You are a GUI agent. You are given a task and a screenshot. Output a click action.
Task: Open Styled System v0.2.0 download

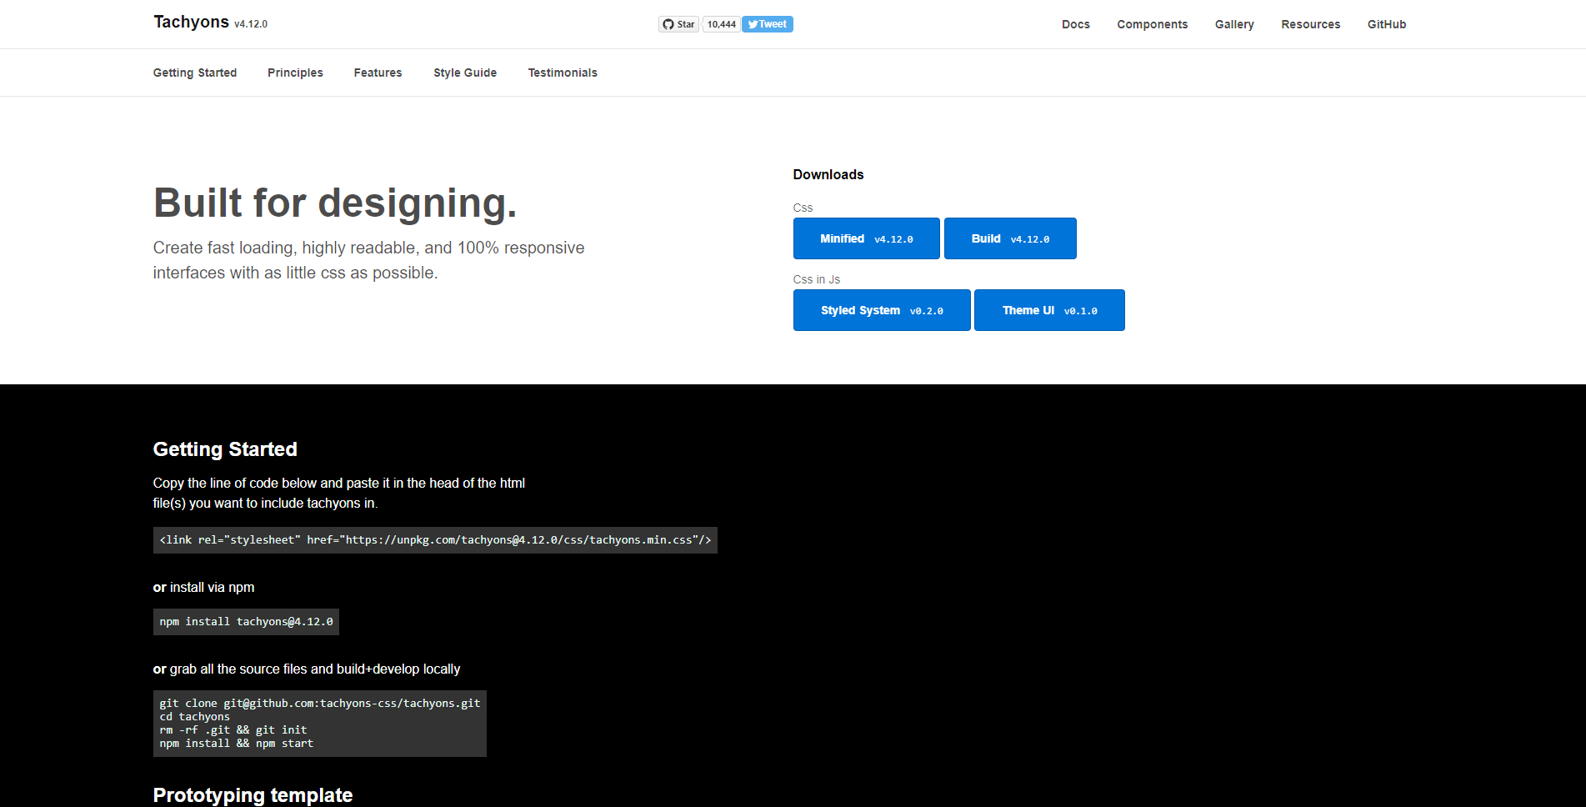pos(881,310)
